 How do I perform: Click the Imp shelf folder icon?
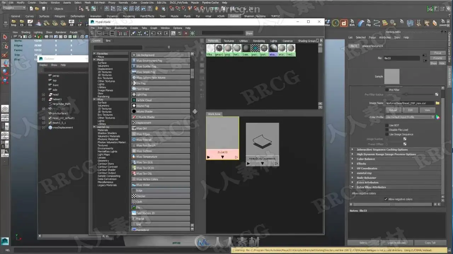[13, 23]
